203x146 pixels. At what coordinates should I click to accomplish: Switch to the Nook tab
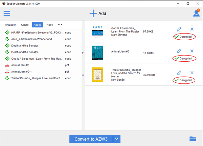click(x=50, y=25)
